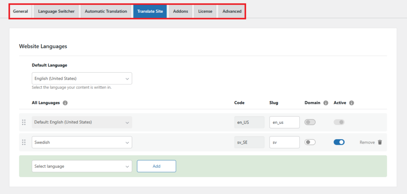This screenshot has height=194, width=407.
Task: Toggle the Domain switch for Swedish
Action: pyautogui.click(x=310, y=142)
